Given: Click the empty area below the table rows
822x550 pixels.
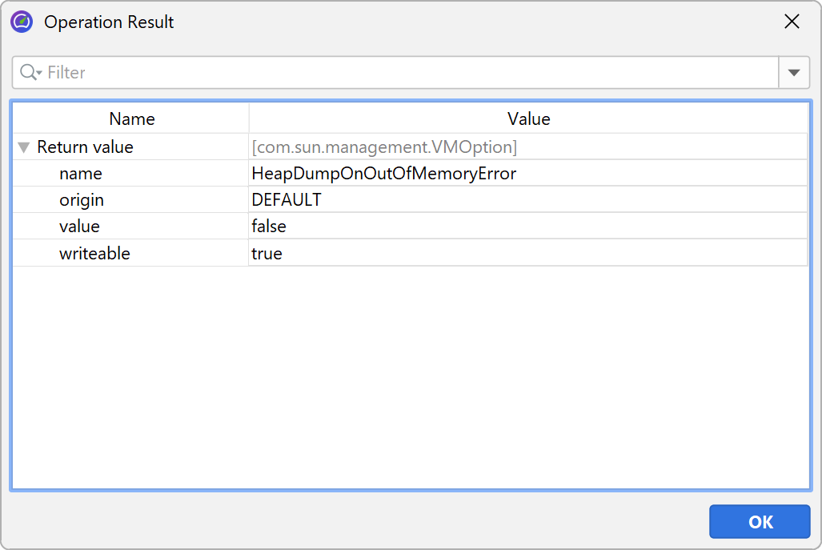Looking at the screenshot, I should pyautogui.click(x=410, y=376).
